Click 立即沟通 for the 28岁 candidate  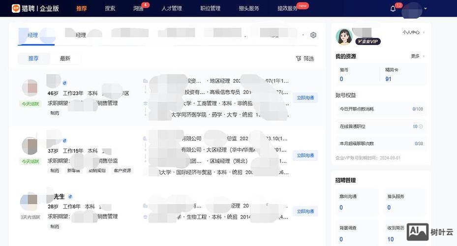click(x=305, y=212)
